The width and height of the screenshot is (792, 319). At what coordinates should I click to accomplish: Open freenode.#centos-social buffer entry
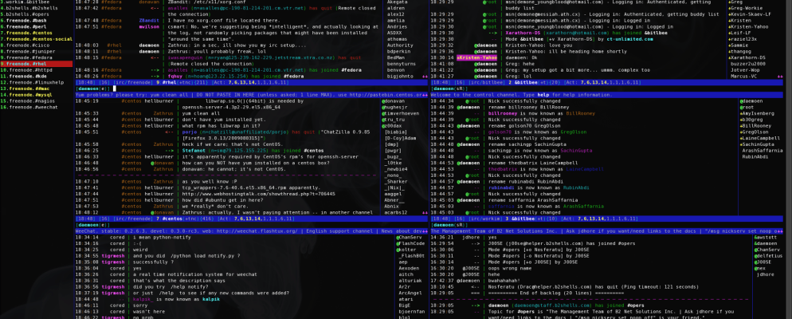pyautogui.click(x=37, y=39)
